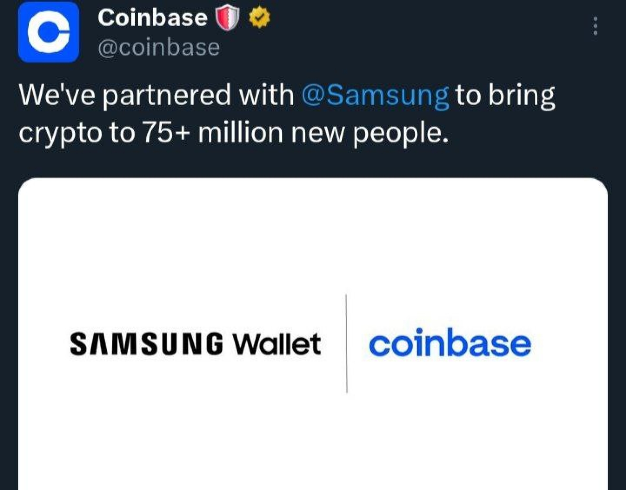Click the word Wallet in the image

click(276, 344)
